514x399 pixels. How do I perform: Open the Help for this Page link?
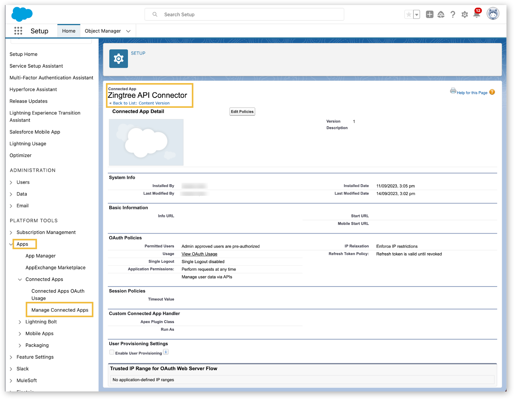(x=472, y=93)
